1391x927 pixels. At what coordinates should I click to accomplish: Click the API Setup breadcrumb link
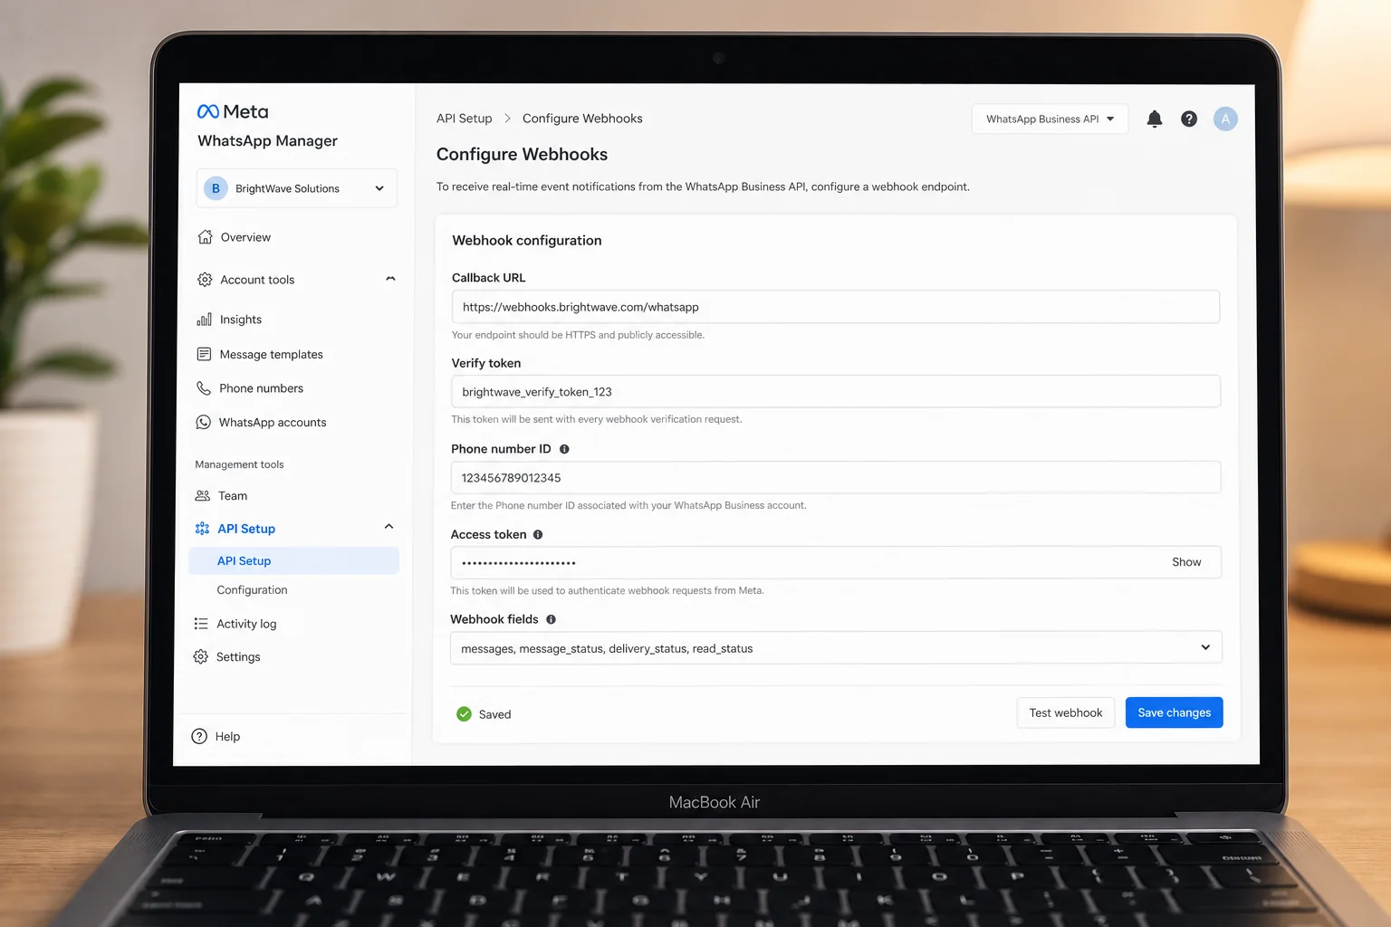(x=465, y=119)
